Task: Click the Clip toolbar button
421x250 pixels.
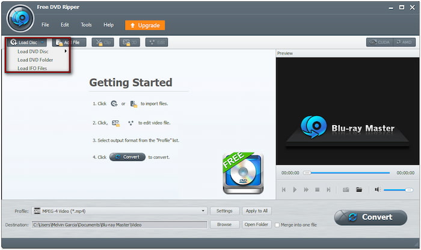Action: [103, 43]
